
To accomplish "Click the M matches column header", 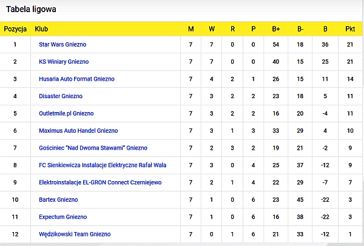I will 191,29.
